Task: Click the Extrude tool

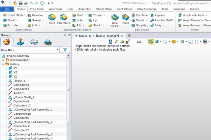Action: pyautogui.click(x=11, y=25)
